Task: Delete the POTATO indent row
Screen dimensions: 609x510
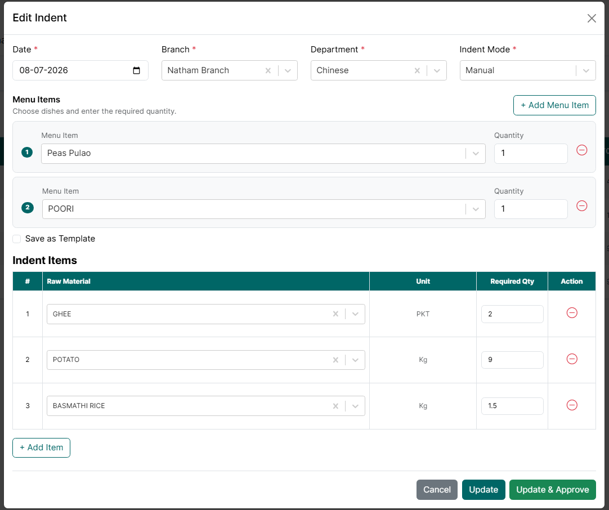Action: [x=572, y=359]
